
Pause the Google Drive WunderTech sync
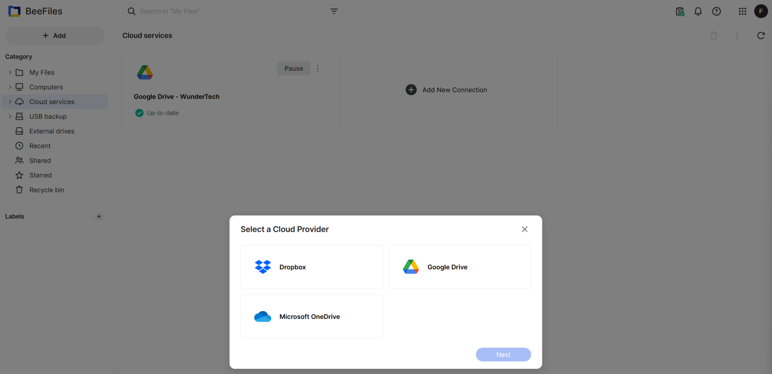[294, 68]
